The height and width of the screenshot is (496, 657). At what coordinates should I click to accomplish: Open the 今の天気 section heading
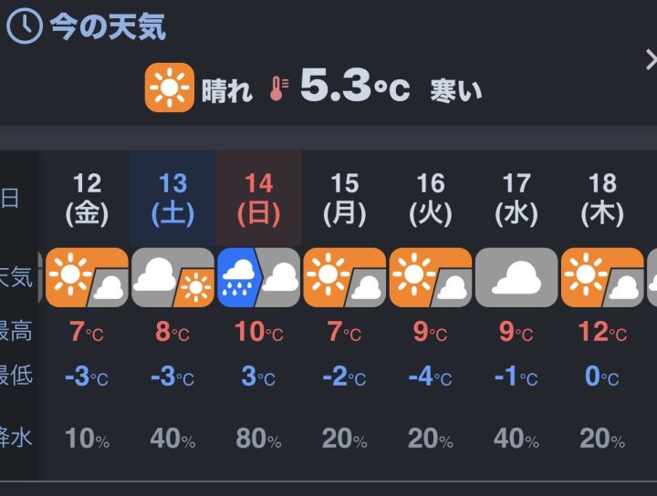(x=108, y=26)
